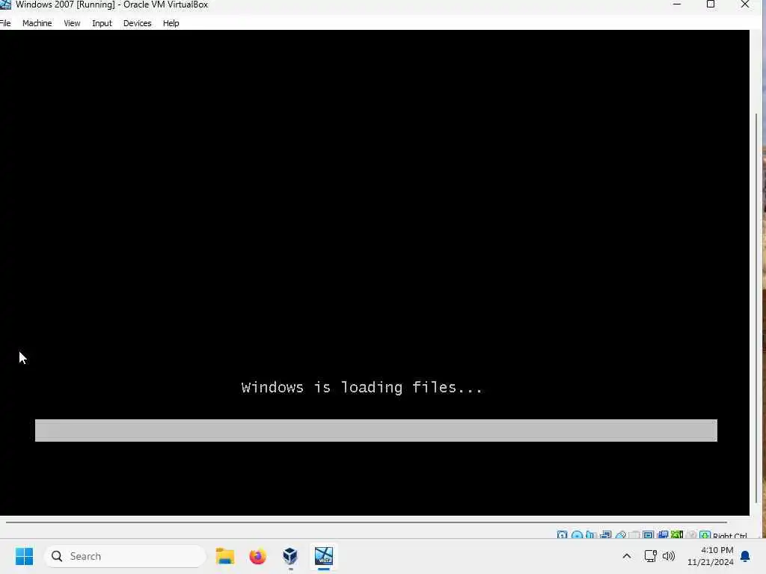Open the Devices menu
Screen dimensions: 766x574
138,23
